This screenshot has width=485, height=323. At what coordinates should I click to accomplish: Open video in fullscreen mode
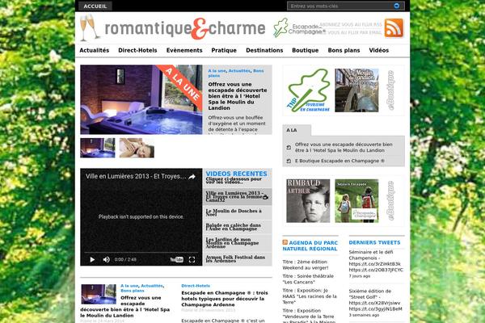192,260
